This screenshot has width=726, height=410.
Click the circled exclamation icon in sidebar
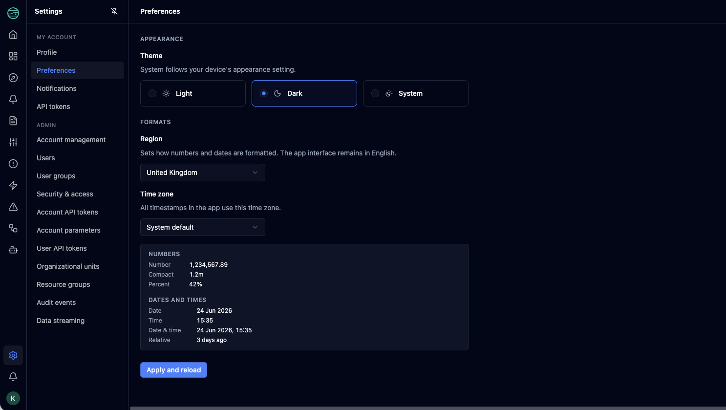coord(13,164)
